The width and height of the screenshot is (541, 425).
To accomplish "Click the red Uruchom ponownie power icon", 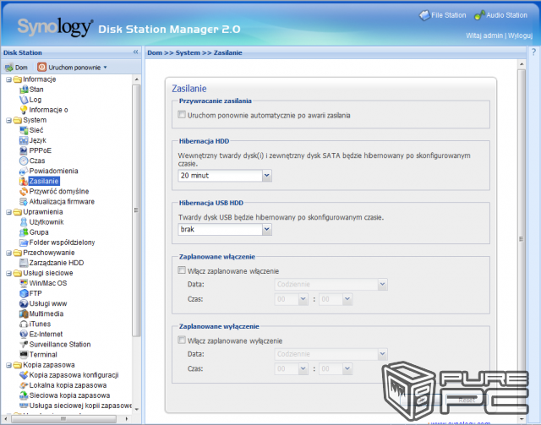I will coord(41,67).
